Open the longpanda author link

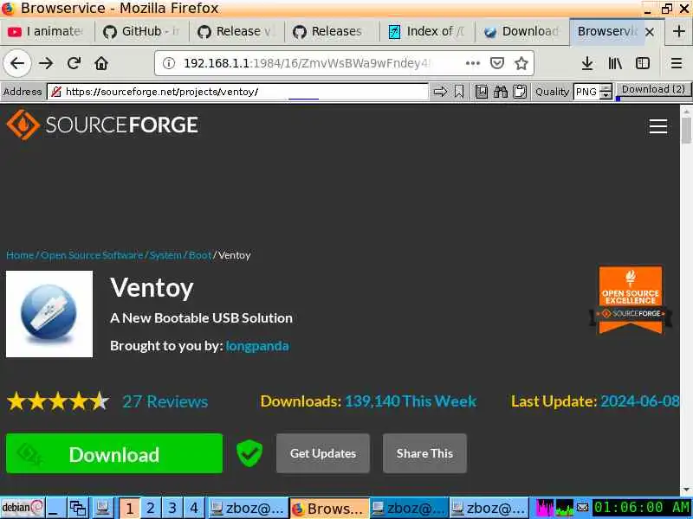257,345
